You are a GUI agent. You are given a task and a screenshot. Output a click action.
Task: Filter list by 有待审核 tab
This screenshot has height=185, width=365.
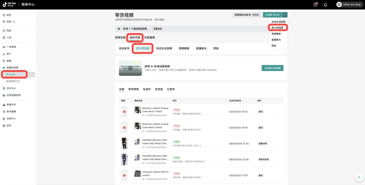pyautogui.click(x=133, y=89)
